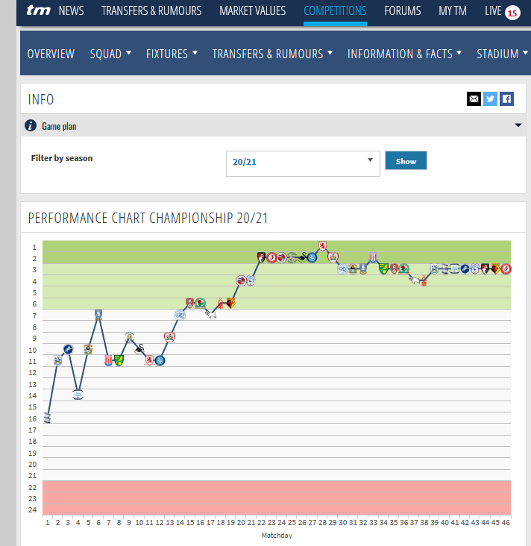Click the Stoke City crest at matchday 33
This screenshot has height=546, width=531.
point(374,257)
